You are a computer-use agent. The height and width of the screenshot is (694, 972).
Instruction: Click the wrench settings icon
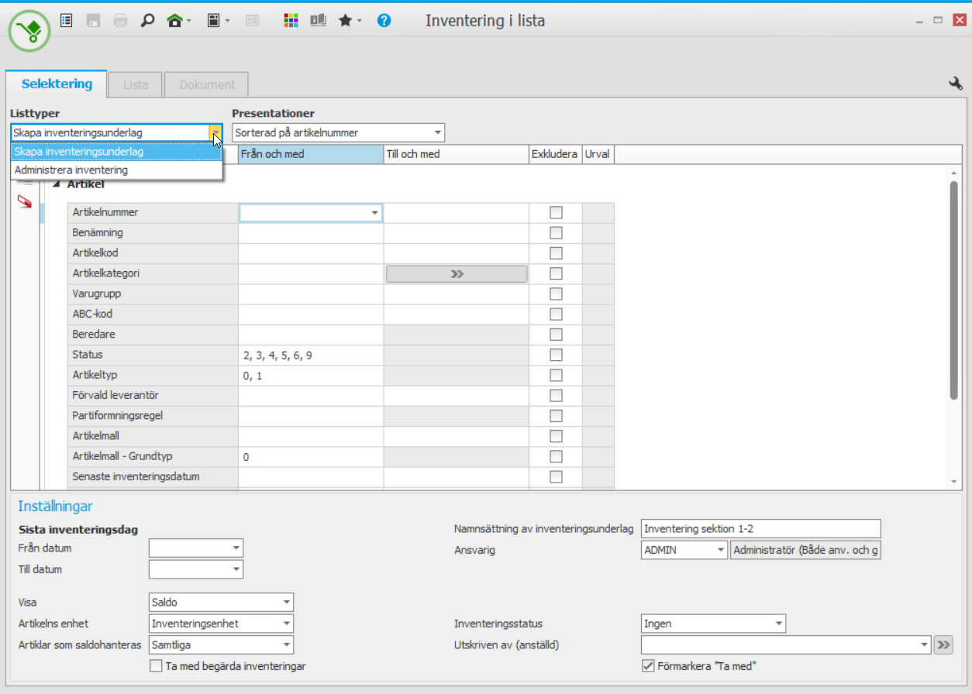pyautogui.click(x=955, y=84)
